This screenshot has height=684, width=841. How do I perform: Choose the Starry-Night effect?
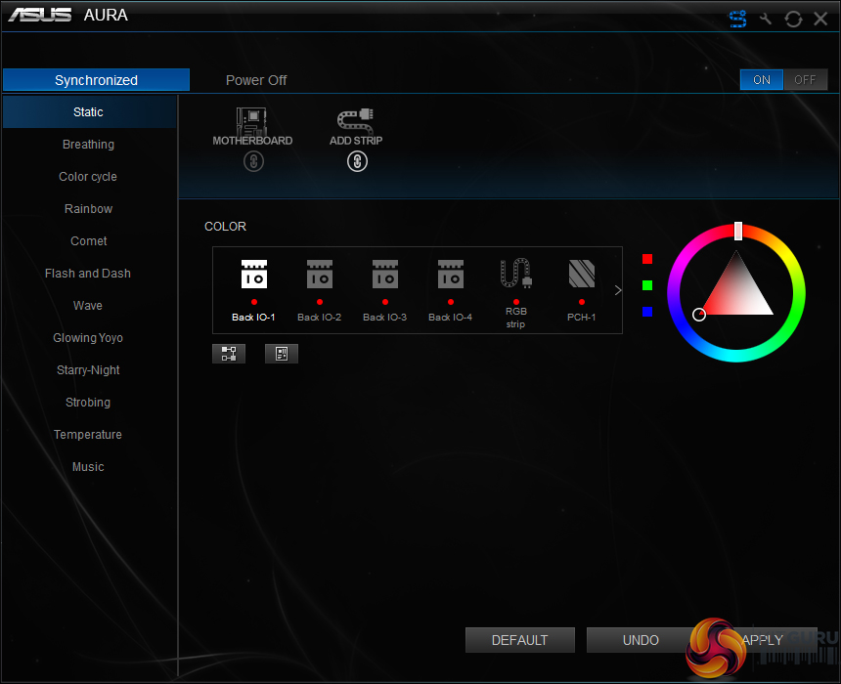[89, 370]
